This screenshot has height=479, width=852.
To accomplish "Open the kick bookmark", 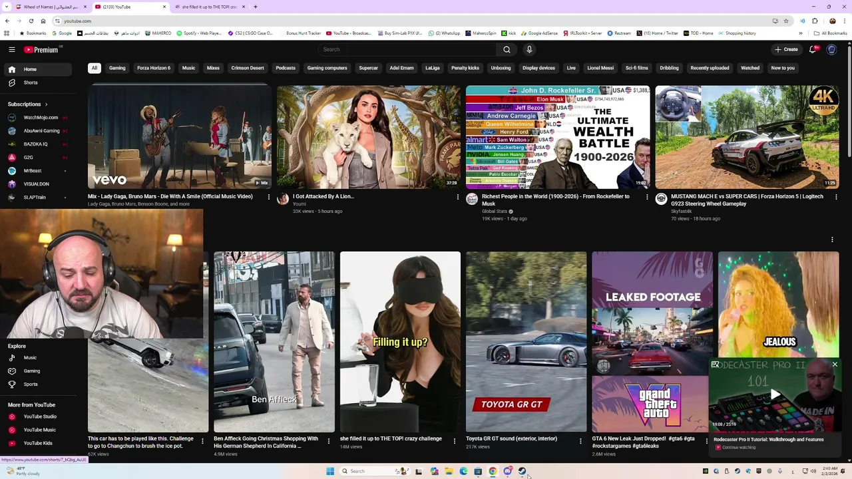I will [509, 33].
